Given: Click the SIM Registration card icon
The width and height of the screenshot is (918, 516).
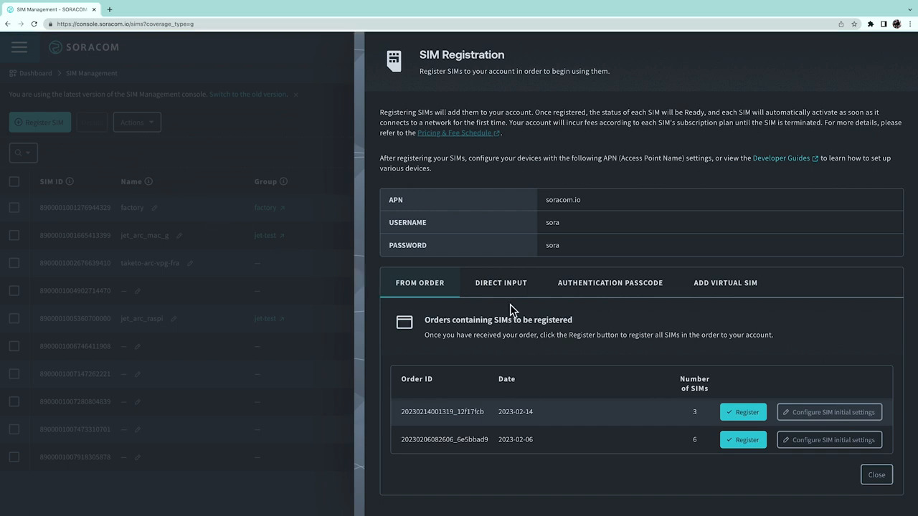Looking at the screenshot, I should [394, 61].
